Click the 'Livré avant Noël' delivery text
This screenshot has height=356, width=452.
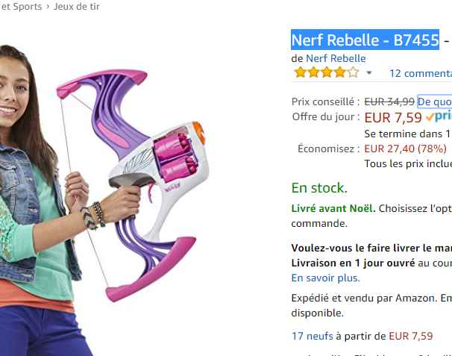pyautogui.click(x=333, y=208)
